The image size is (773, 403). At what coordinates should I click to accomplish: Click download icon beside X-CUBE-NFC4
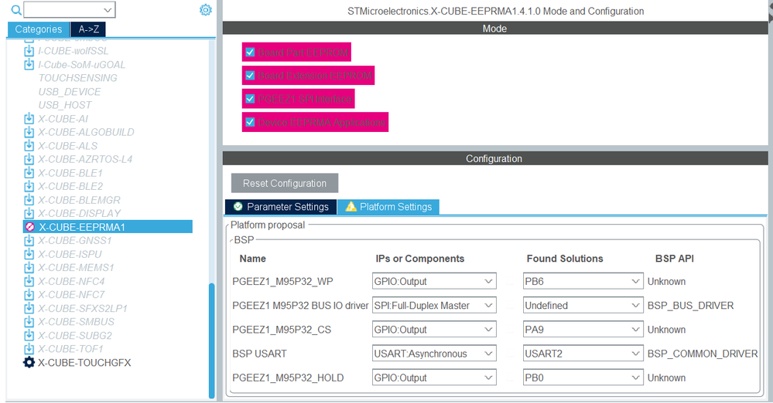(29, 281)
